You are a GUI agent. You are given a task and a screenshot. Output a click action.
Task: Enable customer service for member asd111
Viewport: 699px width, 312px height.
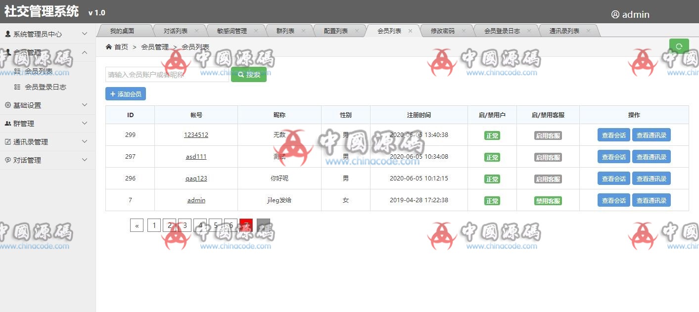pyautogui.click(x=548, y=156)
